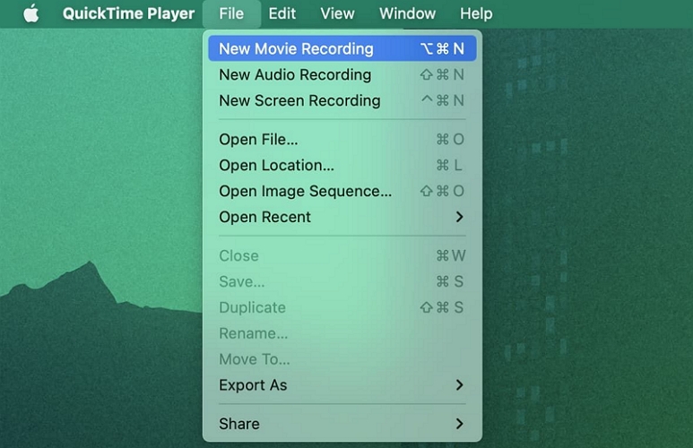The width and height of the screenshot is (693, 448).
Task: Select Open Location… menu entry
Action: click(342, 165)
